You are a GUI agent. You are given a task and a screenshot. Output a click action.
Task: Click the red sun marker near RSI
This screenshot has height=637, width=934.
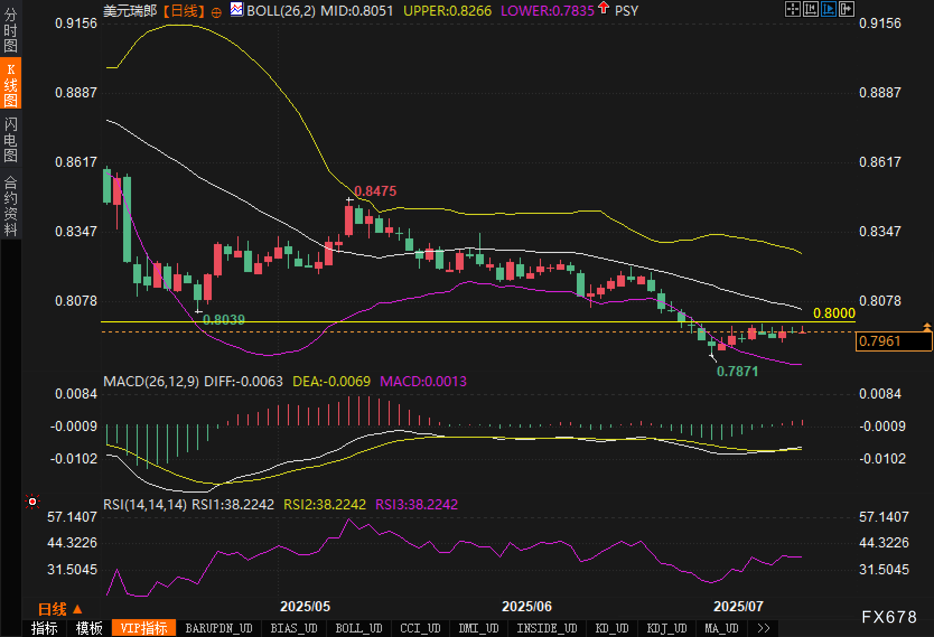32,502
